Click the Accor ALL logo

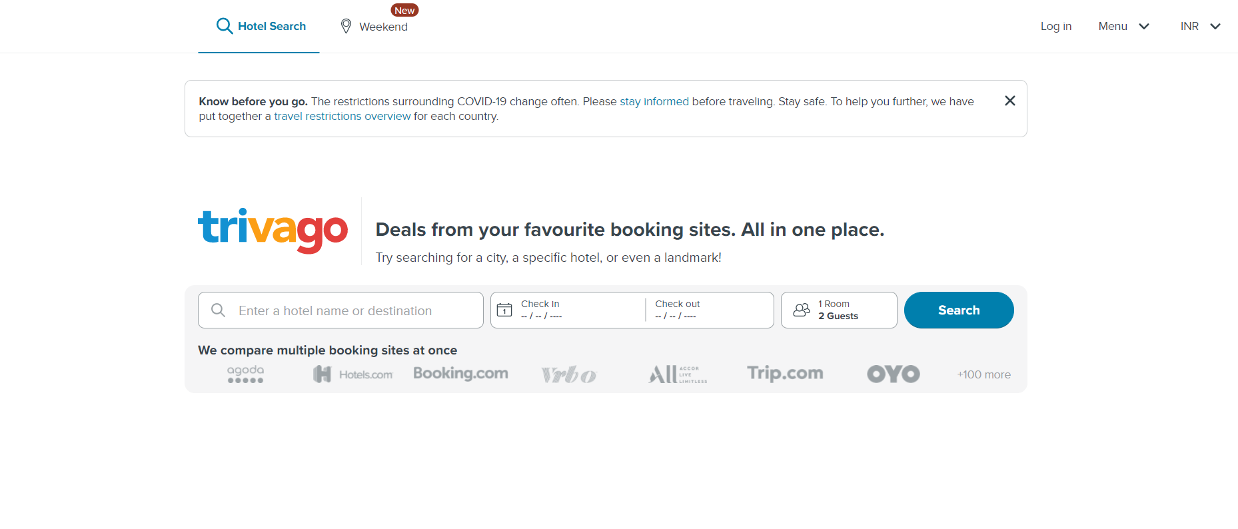click(x=678, y=374)
